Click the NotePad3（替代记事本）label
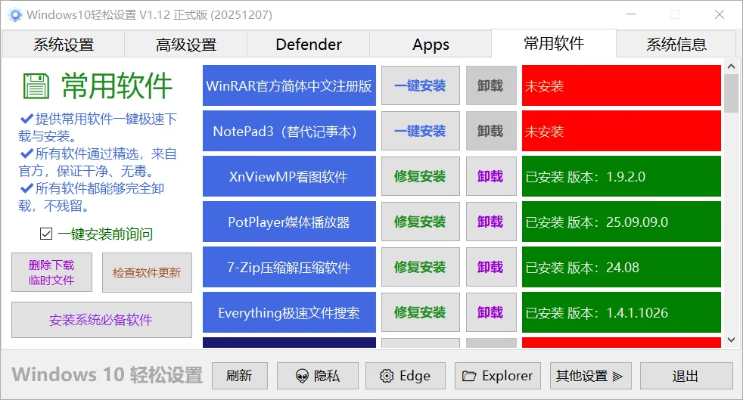The width and height of the screenshot is (743, 400). click(x=289, y=131)
